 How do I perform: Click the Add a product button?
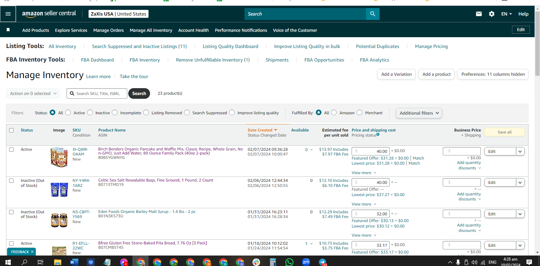(x=436, y=74)
